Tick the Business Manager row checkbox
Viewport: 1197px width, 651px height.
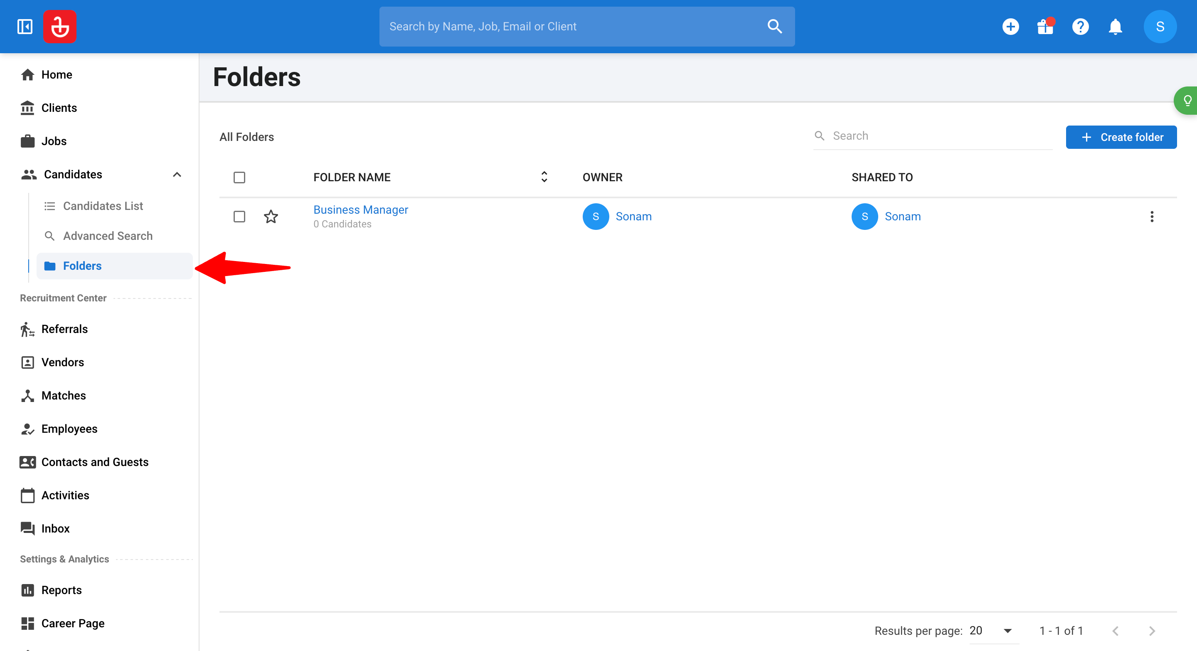pyautogui.click(x=239, y=217)
